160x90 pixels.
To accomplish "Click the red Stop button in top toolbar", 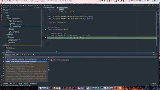I will point(153,5).
